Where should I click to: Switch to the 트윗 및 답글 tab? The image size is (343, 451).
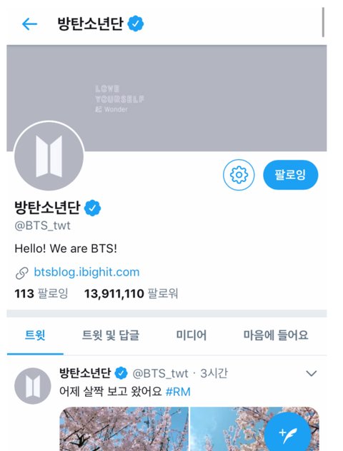[x=111, y=335]
